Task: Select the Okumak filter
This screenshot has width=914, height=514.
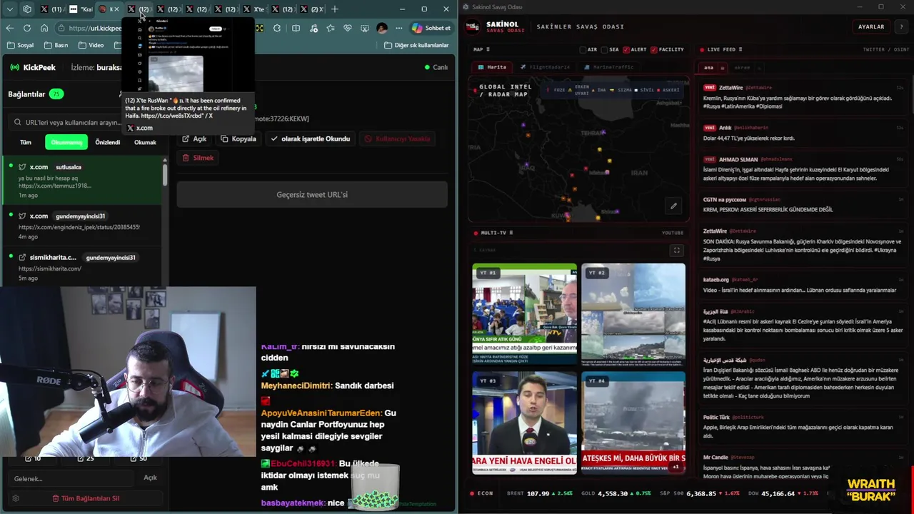Action: pos(145,142)
